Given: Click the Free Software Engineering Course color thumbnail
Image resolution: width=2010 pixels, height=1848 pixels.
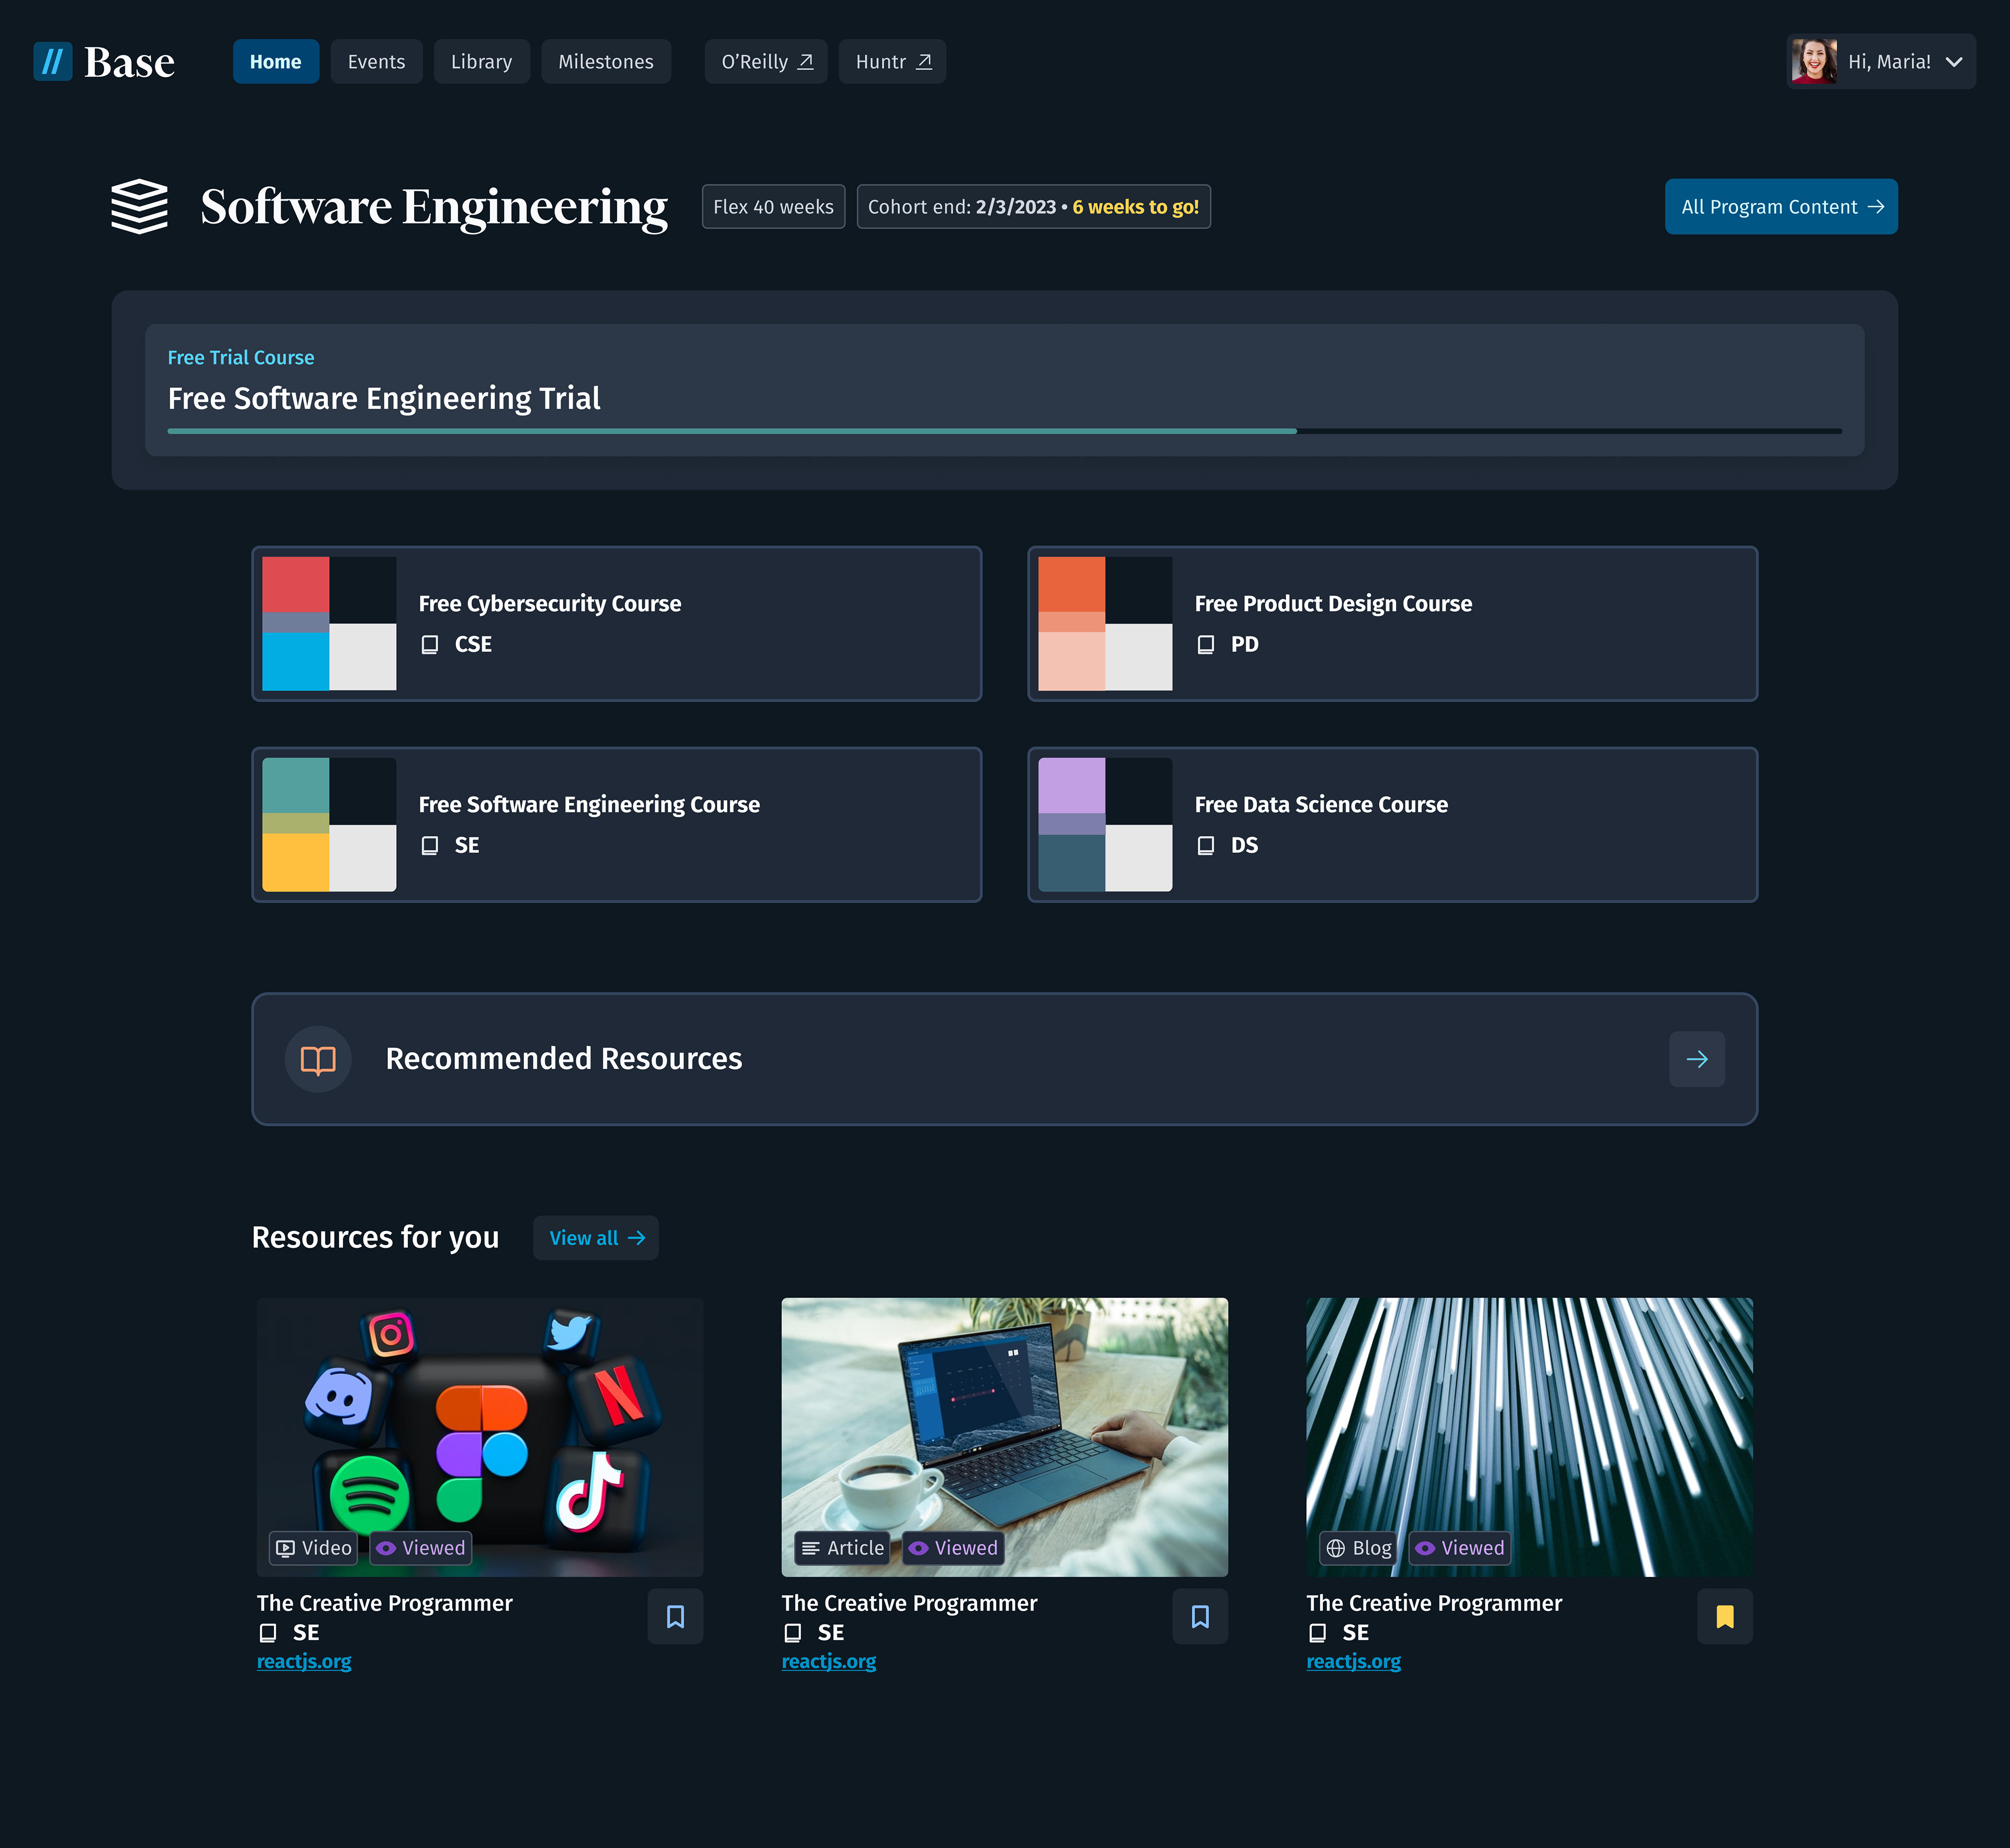Looking at the screenshot, I should click(329, 825).
